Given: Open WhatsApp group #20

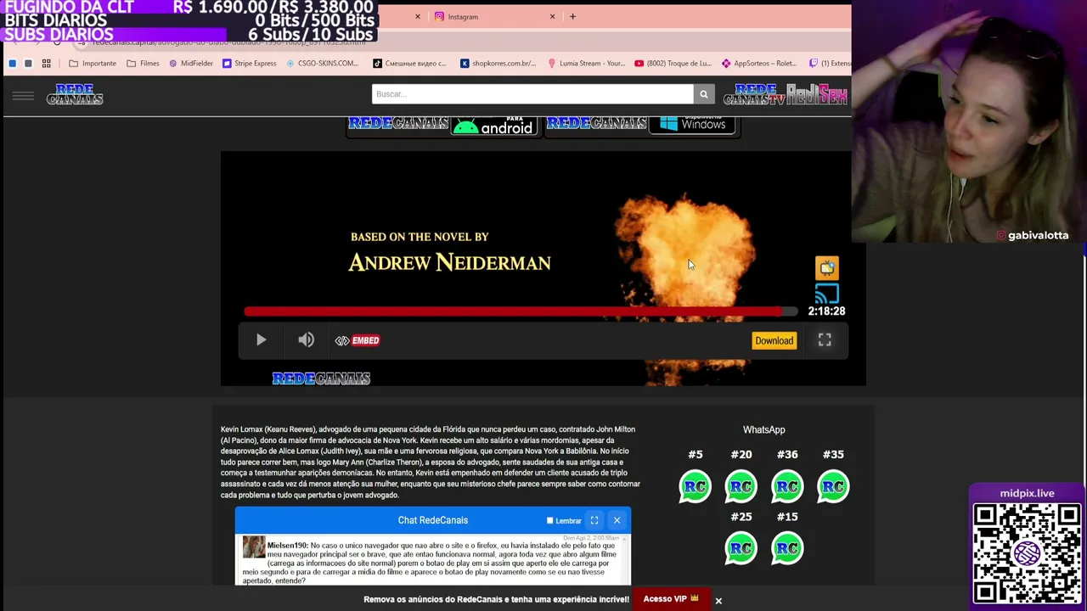Looking at the screenshot, I should pos(741,486).
